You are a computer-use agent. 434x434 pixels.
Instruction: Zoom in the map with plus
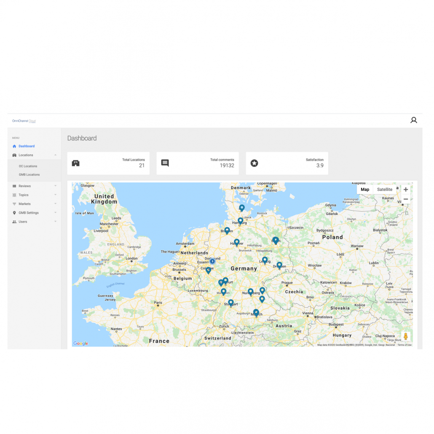[405, 190]
